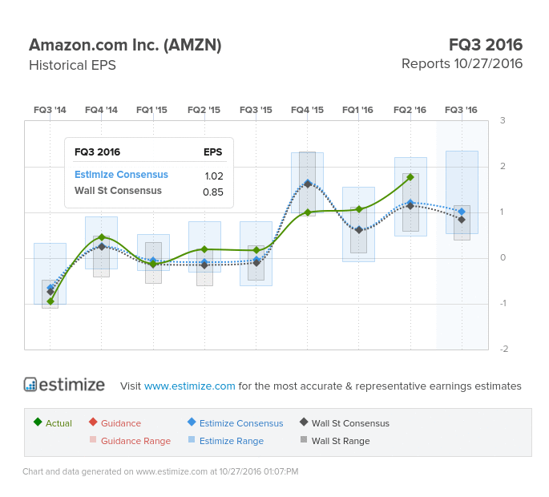Click the Estimize Range blue square swatch
The height and width of the screenshot is (497, 549).
coord(192,439)
